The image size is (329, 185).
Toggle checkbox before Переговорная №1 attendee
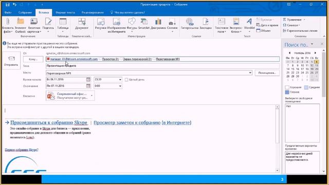154,59
